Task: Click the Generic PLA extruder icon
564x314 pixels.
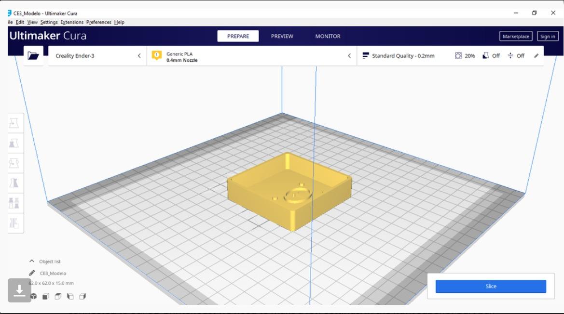Action: 156,55
